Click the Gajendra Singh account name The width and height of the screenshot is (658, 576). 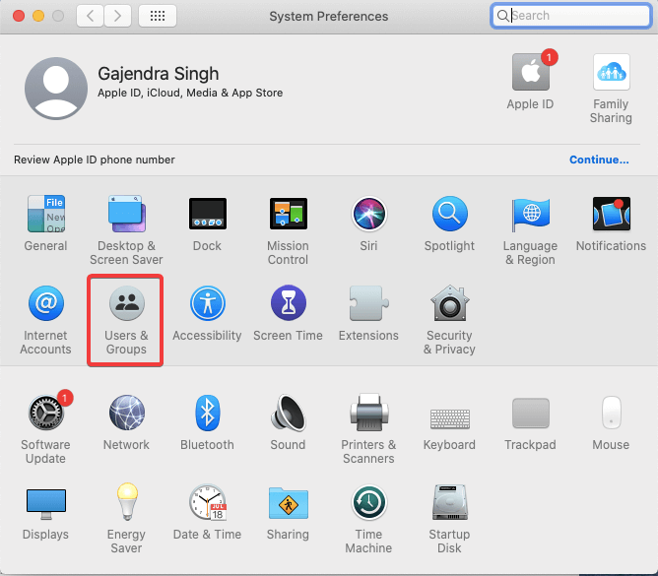159,74
